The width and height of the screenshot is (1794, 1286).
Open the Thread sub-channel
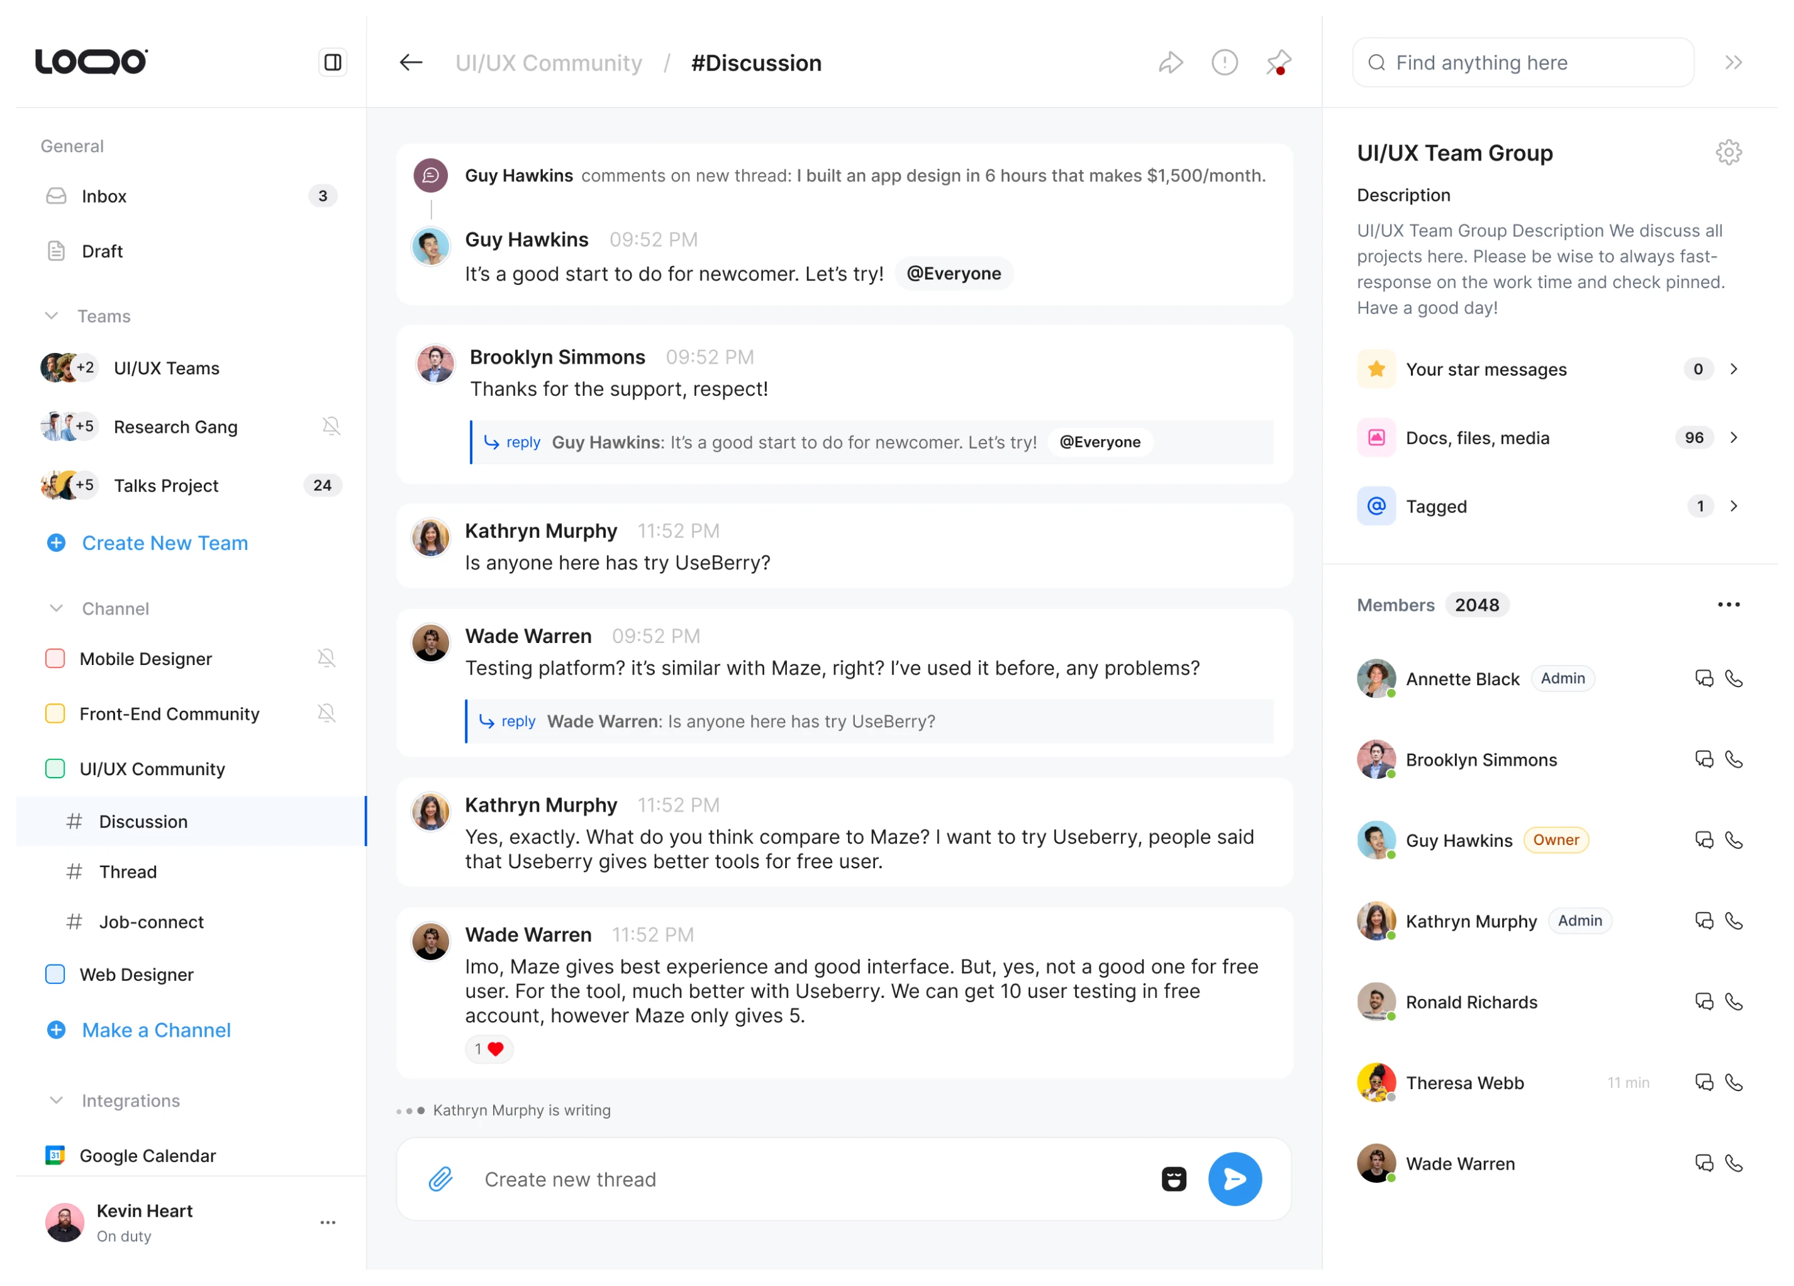pyautogui.click(x=128, y=871)
